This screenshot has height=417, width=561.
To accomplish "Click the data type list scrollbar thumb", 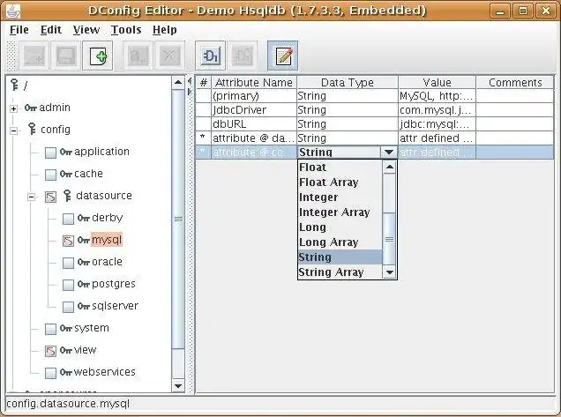I will (x=390, y=239).
